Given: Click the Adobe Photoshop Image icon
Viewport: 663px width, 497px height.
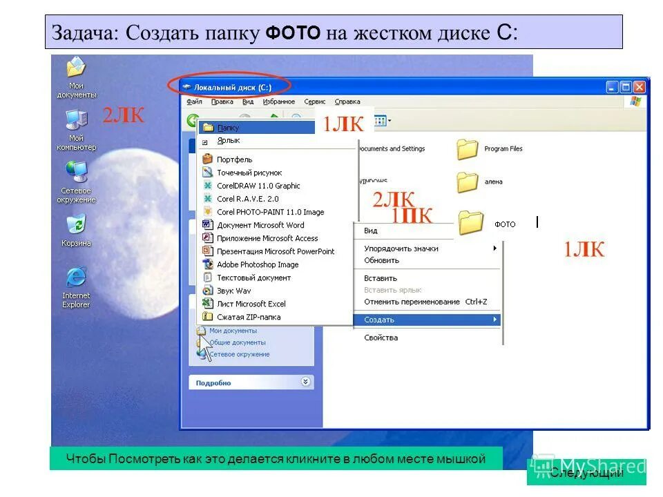Looking at the screenshot, I should (208, 264).
